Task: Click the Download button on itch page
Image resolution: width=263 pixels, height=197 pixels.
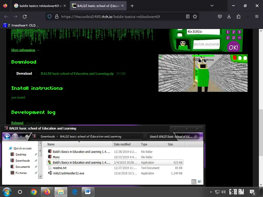Action: (24, 74)
